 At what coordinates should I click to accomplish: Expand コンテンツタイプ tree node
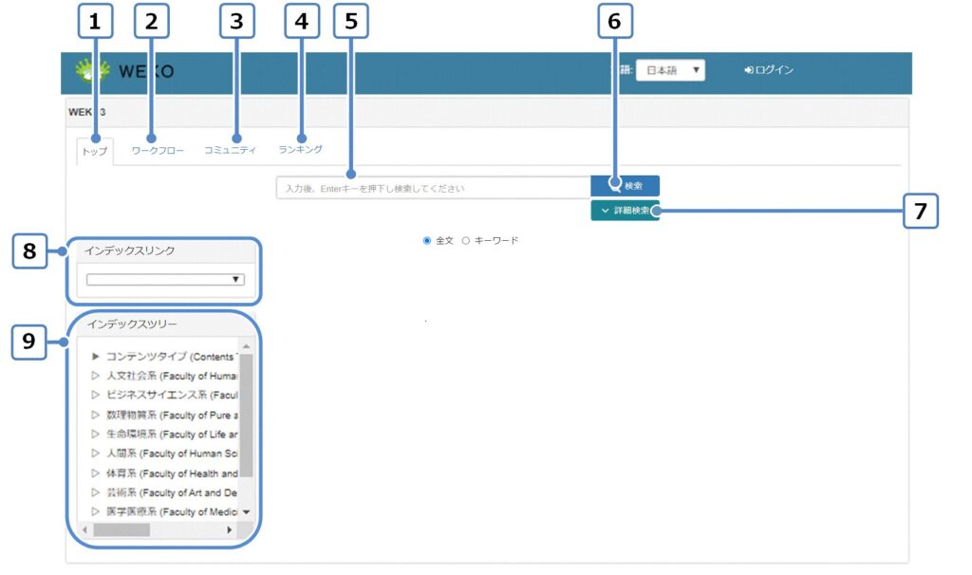[95, 357]
